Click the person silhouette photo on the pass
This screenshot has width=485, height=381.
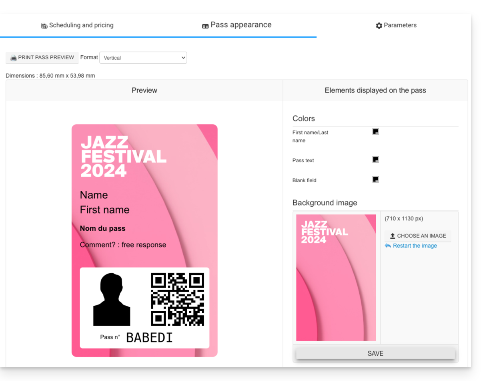coord(112,299)
